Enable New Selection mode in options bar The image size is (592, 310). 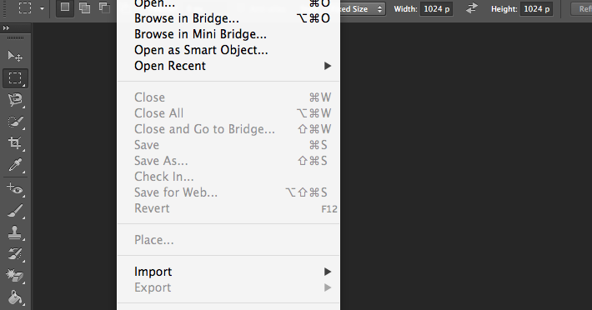pyautogui.click(x=65, y=7)
